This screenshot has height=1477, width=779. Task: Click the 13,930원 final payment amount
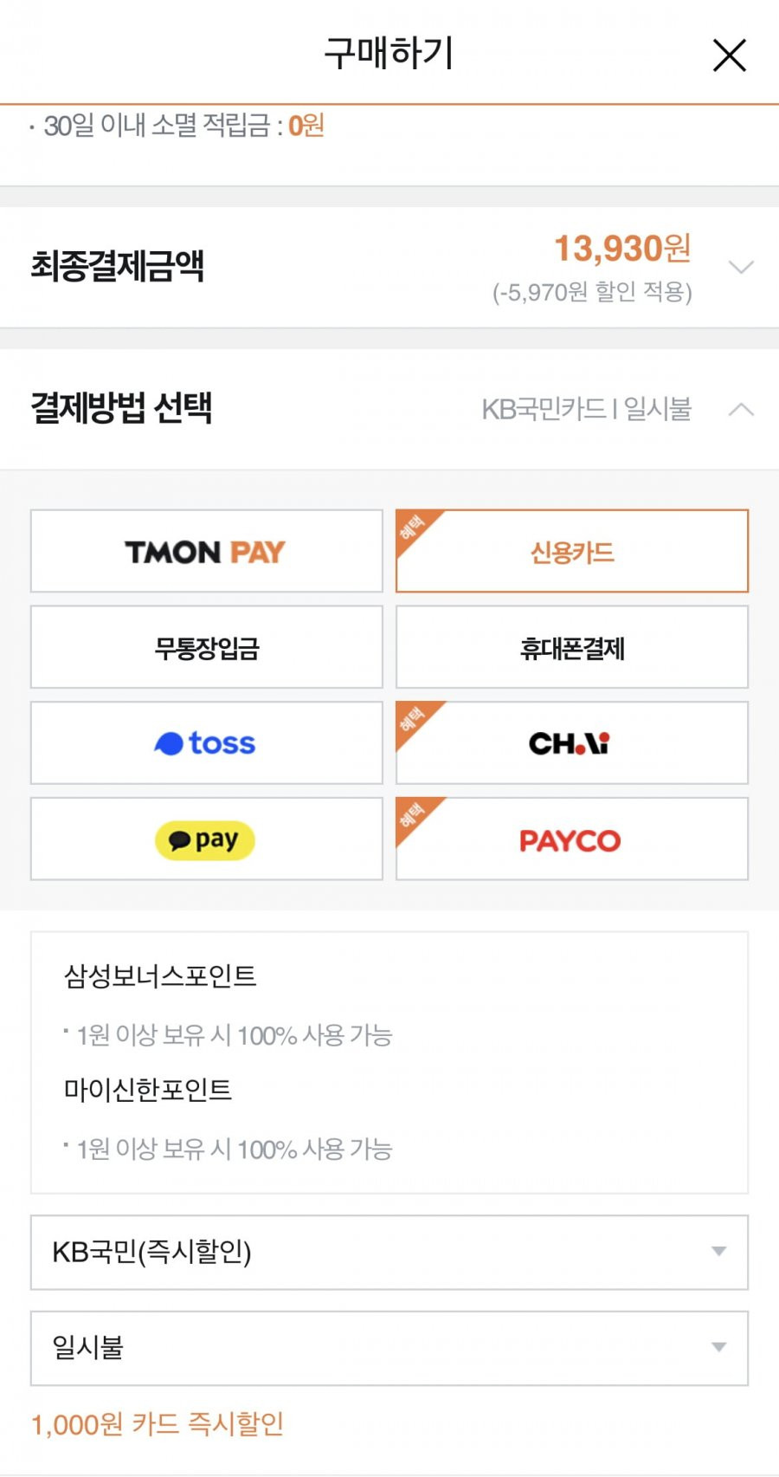click(x=622, y=249)
